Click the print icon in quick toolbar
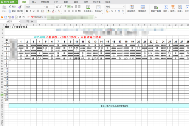The width and height of the screenshot is (189, 126). tap(13, 17)
